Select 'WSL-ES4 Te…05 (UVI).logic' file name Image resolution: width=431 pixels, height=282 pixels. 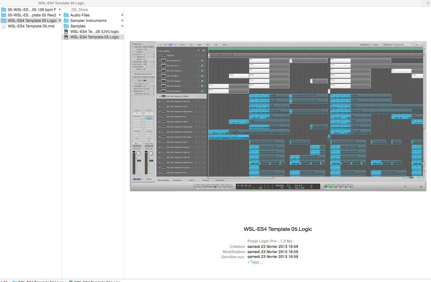coord(95,31)
